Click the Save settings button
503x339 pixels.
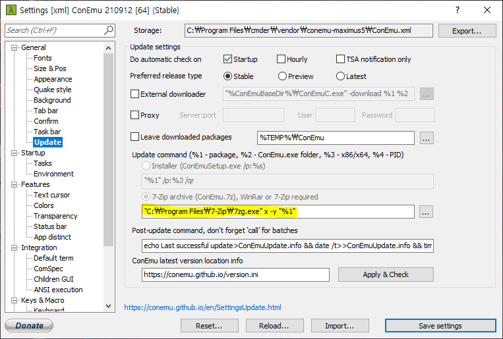coord(440,326)
